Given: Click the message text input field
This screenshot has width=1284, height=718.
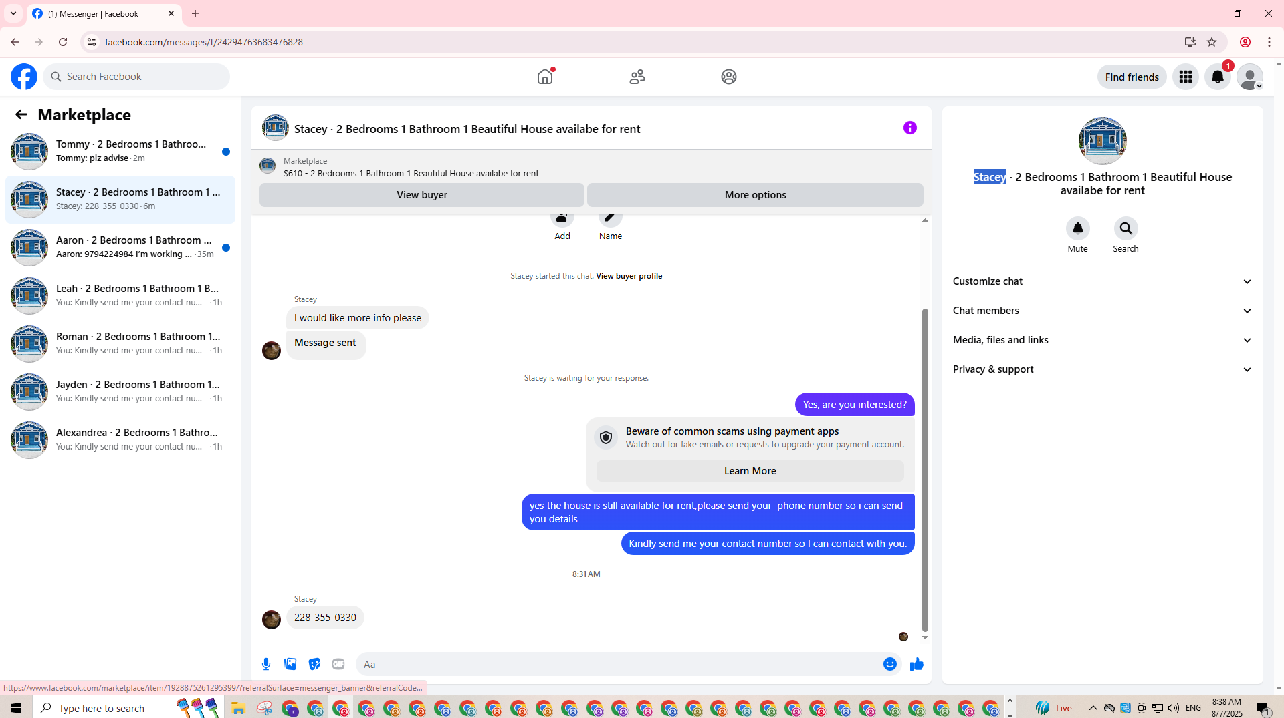Looking at the screenshot, I should coord(619,664).
